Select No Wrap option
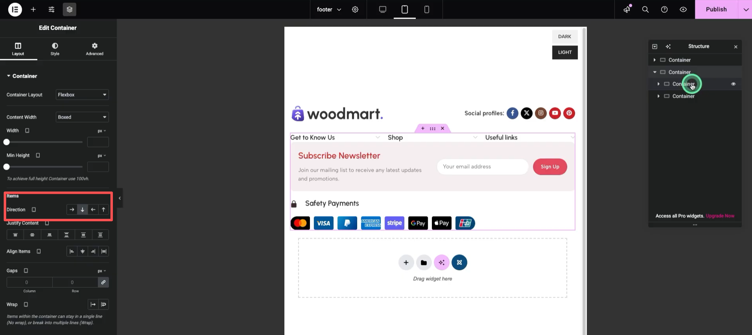 (x=93, y=305)
